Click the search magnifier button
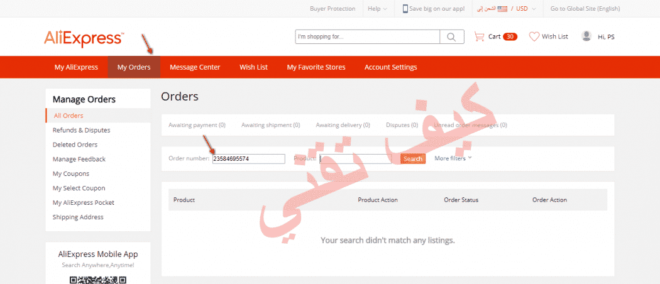 pyautogui.click(x=452, y=37)
